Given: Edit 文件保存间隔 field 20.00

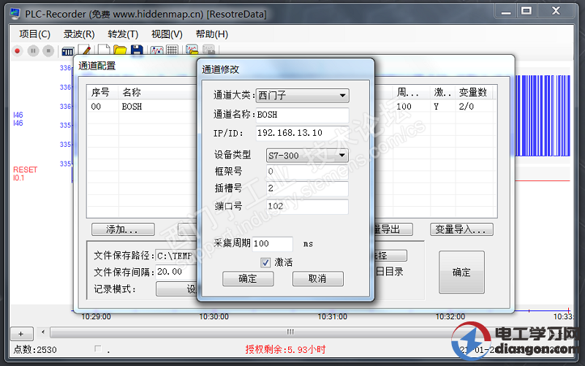Looking at the screenshot, I should coord(176,272).
